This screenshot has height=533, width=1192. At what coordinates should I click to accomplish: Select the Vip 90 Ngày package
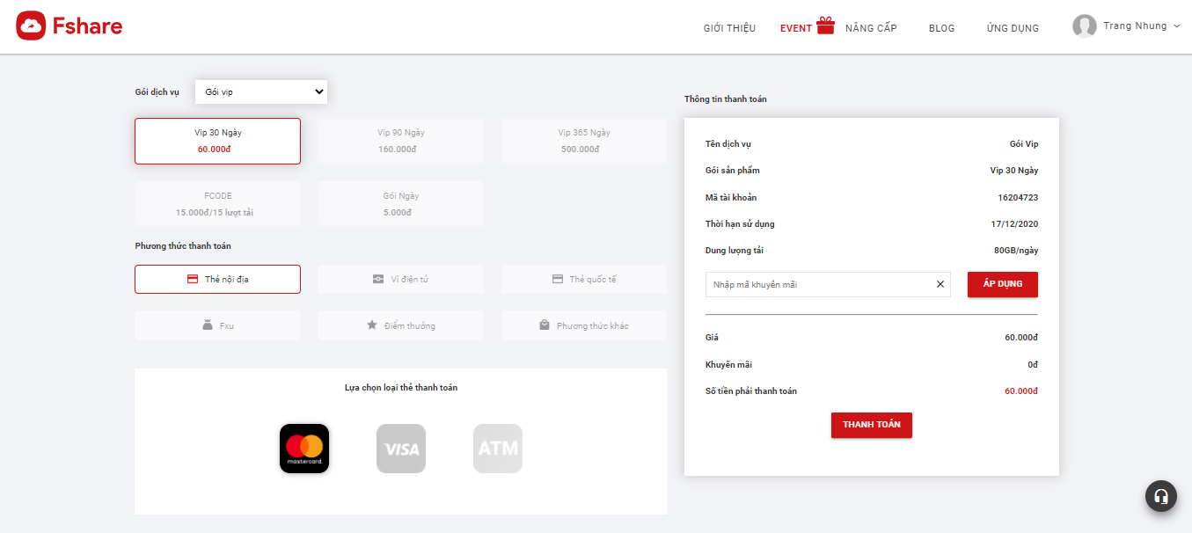click(x=401, y=141)
